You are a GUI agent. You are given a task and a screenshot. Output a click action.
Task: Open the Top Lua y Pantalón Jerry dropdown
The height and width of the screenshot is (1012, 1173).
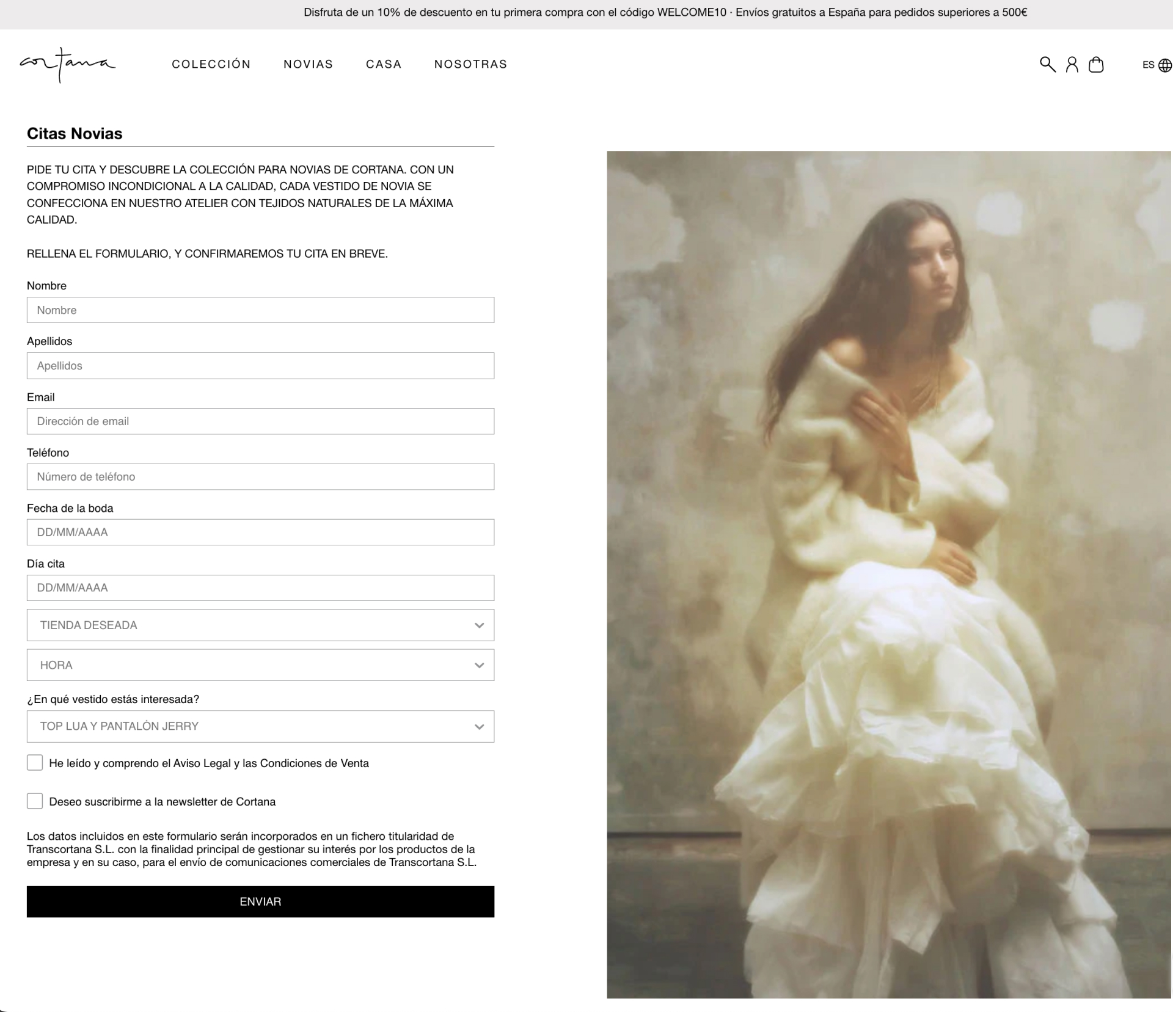[260, 726]
